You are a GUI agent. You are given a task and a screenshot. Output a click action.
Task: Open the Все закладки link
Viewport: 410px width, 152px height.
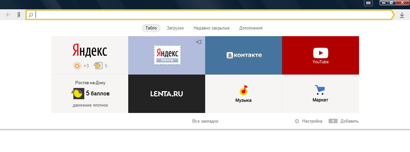tap(205, 121)
